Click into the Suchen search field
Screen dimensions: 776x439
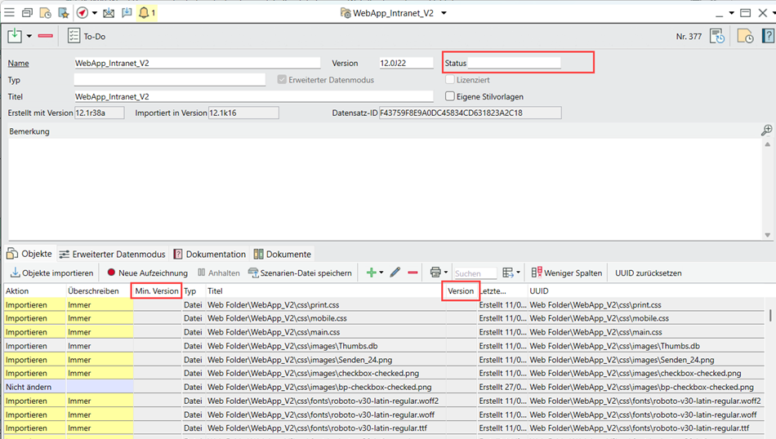tap(475, 273)
